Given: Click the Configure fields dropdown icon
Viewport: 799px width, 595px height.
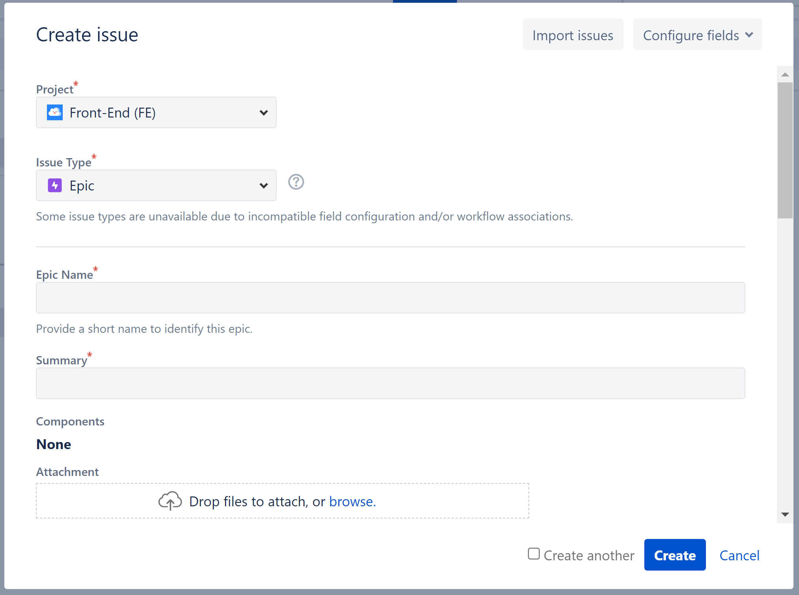Looking at the screenshot, I should (x=751, y=35).
